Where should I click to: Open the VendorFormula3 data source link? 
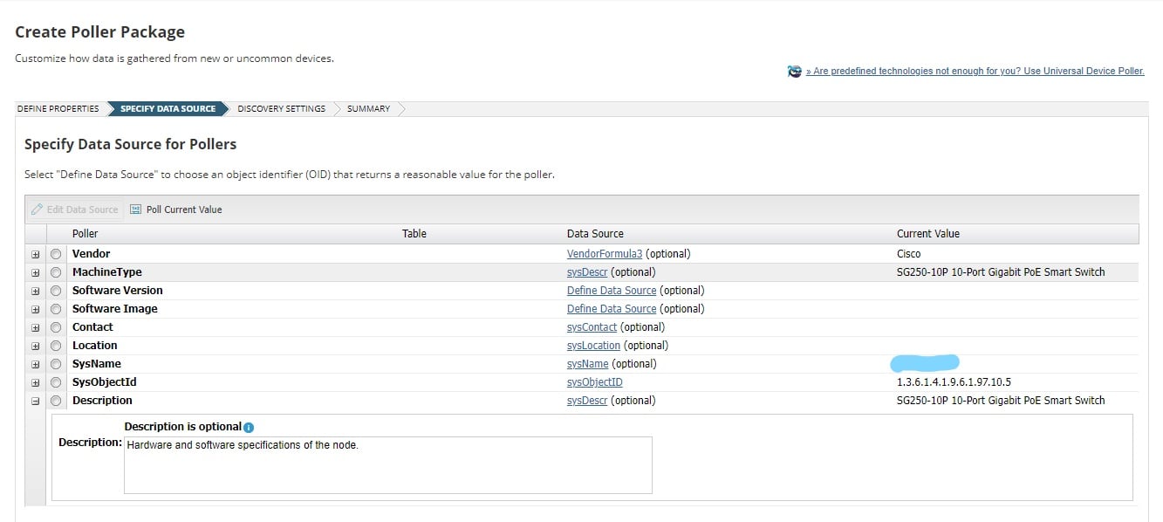(x=605, y=254)
